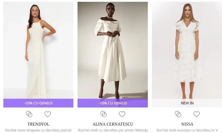
Task: Open 'Rochie maxi drapata cu decolteu patrat' link
Action: [38, 130]
